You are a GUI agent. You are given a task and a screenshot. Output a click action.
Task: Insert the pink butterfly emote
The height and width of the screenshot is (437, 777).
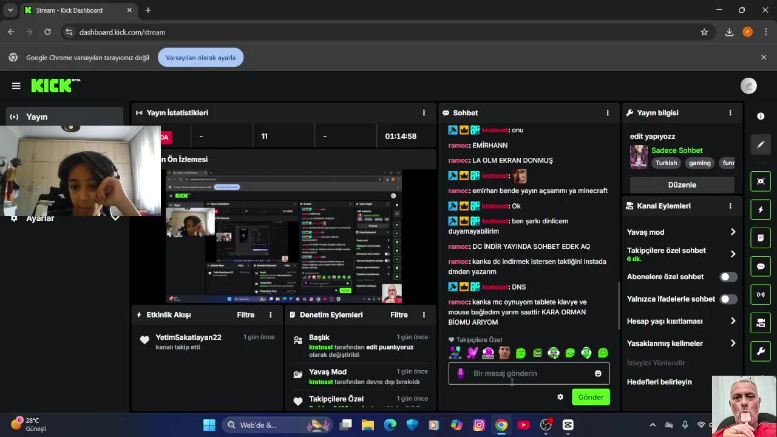472,353
